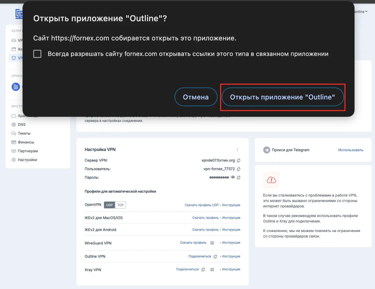
Task: Click the Тикеты chat icon
Action: pyautogui.click(x=14, y=133)
